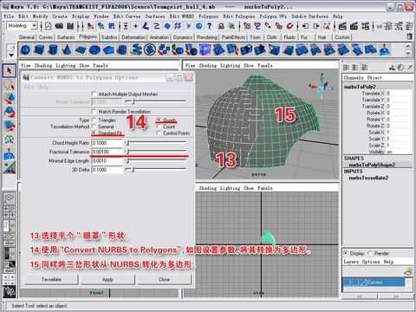
Task: Click the four view layout icon
Action: coord(10,211)
